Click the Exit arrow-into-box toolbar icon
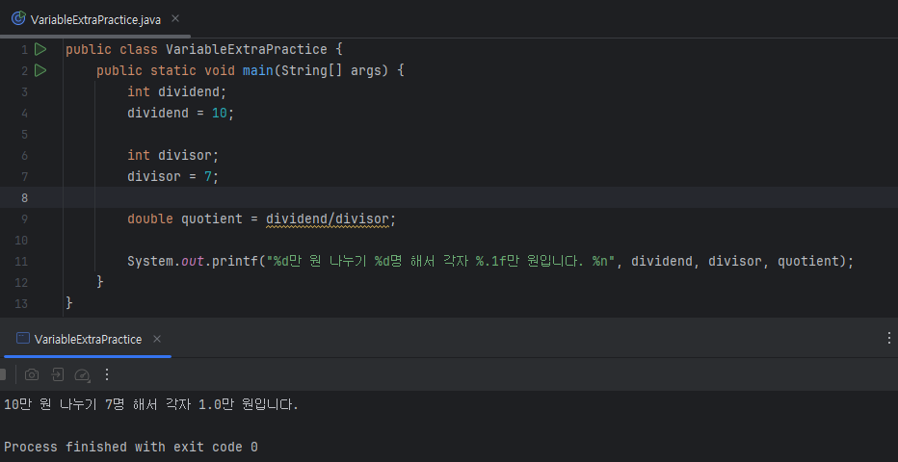The image size is (898, 462). click(x=57, y=375)
